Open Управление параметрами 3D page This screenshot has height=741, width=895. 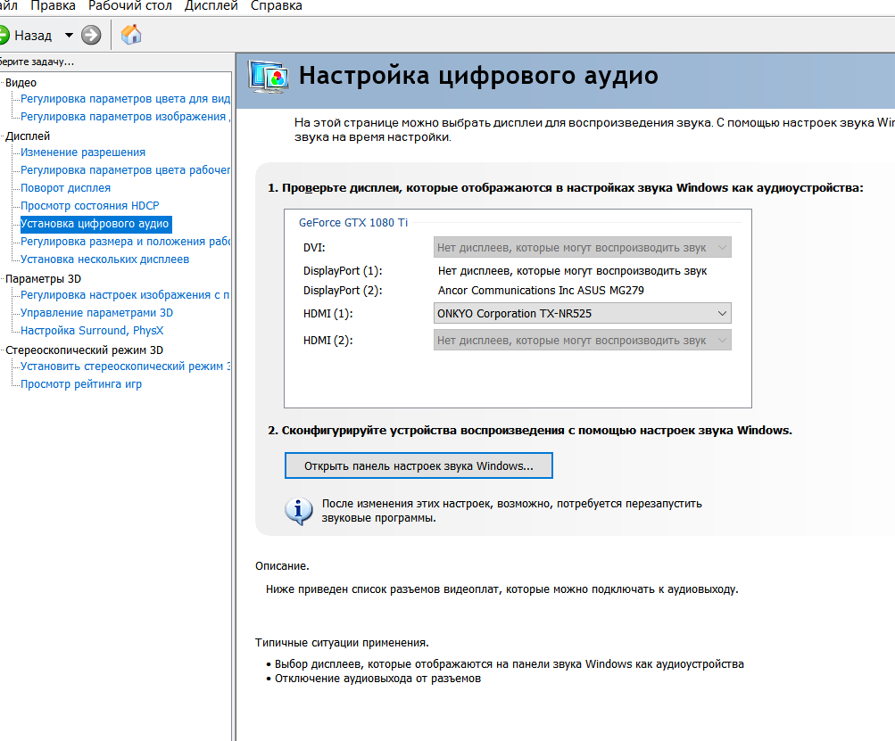[x=96, y=313]
